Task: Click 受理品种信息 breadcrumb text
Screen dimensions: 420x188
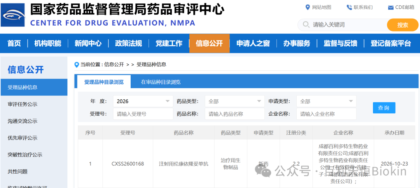Action: click(151, 64)
